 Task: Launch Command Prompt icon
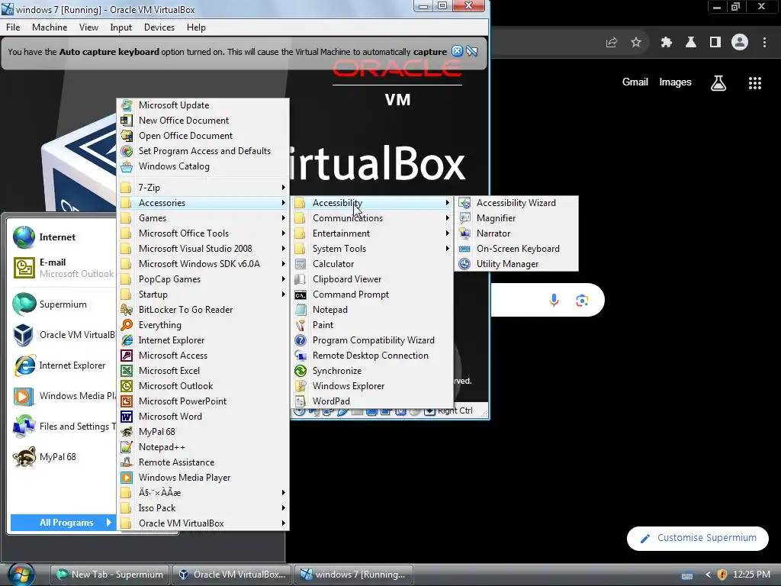(x=300, y=295)
